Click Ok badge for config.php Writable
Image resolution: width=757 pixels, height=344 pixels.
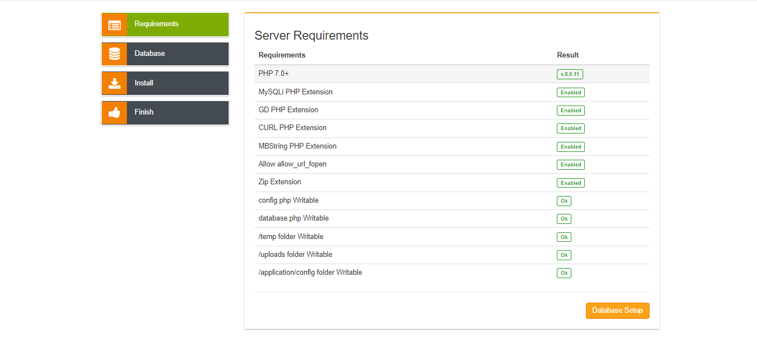click(564, 201)
